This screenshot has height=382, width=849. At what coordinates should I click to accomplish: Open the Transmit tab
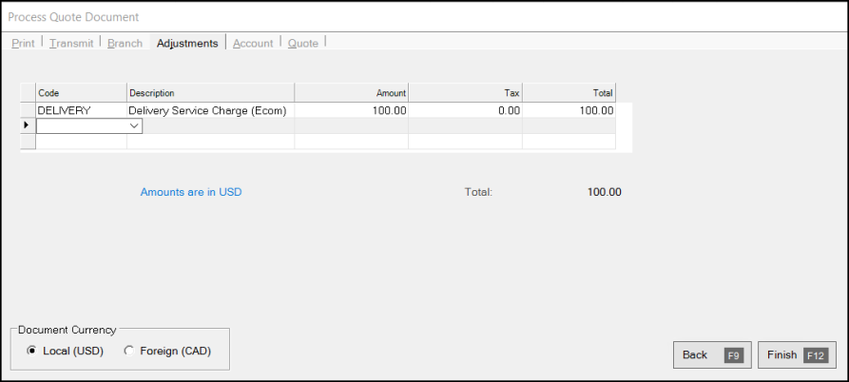click(x=71, y=44)
